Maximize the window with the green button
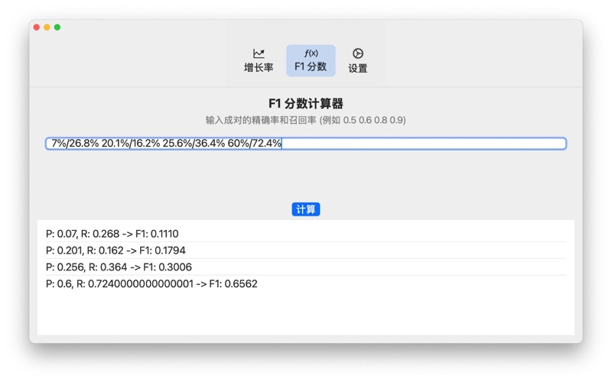Image resolution: width=612 pixels, height=382 pixels. pos(57,28)
